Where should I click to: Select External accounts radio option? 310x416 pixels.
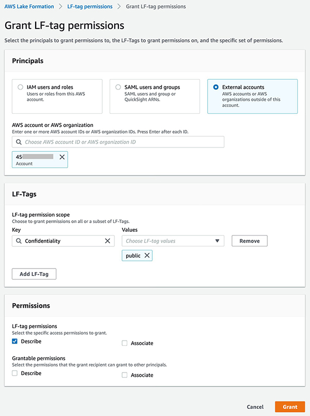pos(215,87)
